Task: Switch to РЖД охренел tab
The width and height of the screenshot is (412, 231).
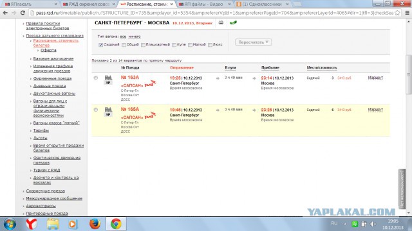Action: point(89,4)
